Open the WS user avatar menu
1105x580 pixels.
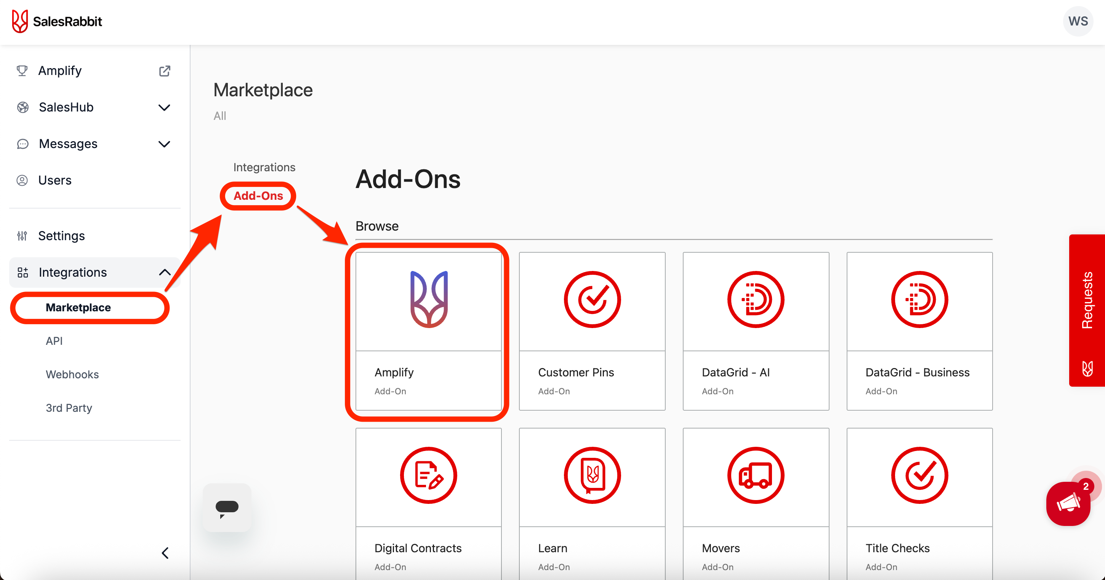(x=1078, y=21)
